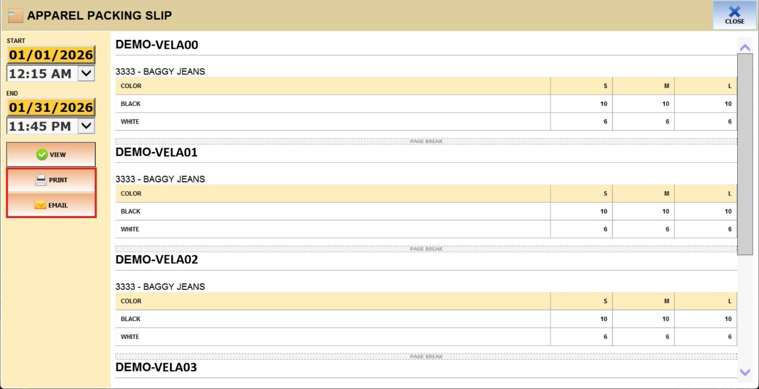759x389 pixels.
Task: Open the end time 11:45 PM dropdown
Action: [x=86, y=126]
